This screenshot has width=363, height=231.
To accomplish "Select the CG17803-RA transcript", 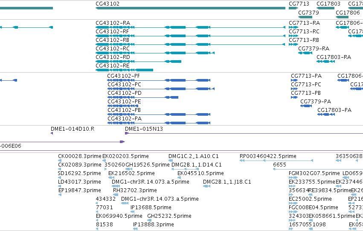I will (x=325, y=61).
